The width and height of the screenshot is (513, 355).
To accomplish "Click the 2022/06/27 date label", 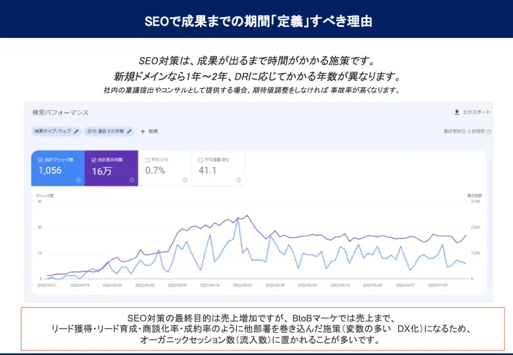I will (x=405, y=285).
